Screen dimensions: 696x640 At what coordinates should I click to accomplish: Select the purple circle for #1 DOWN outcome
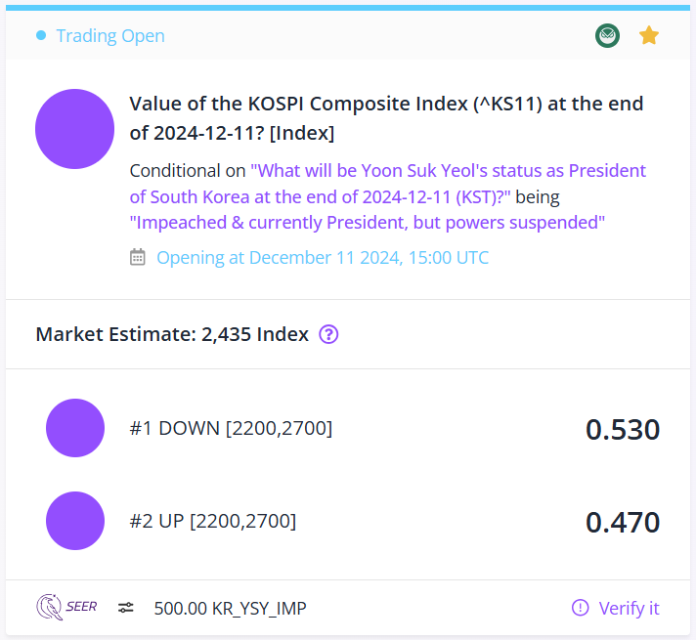pos(75,428)
